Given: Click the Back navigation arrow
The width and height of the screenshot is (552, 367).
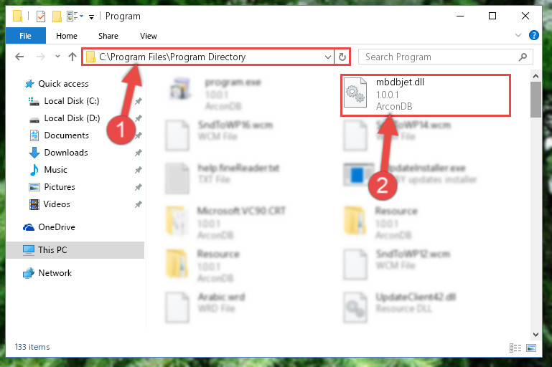Looking at the screenshot, I should 19,57.
